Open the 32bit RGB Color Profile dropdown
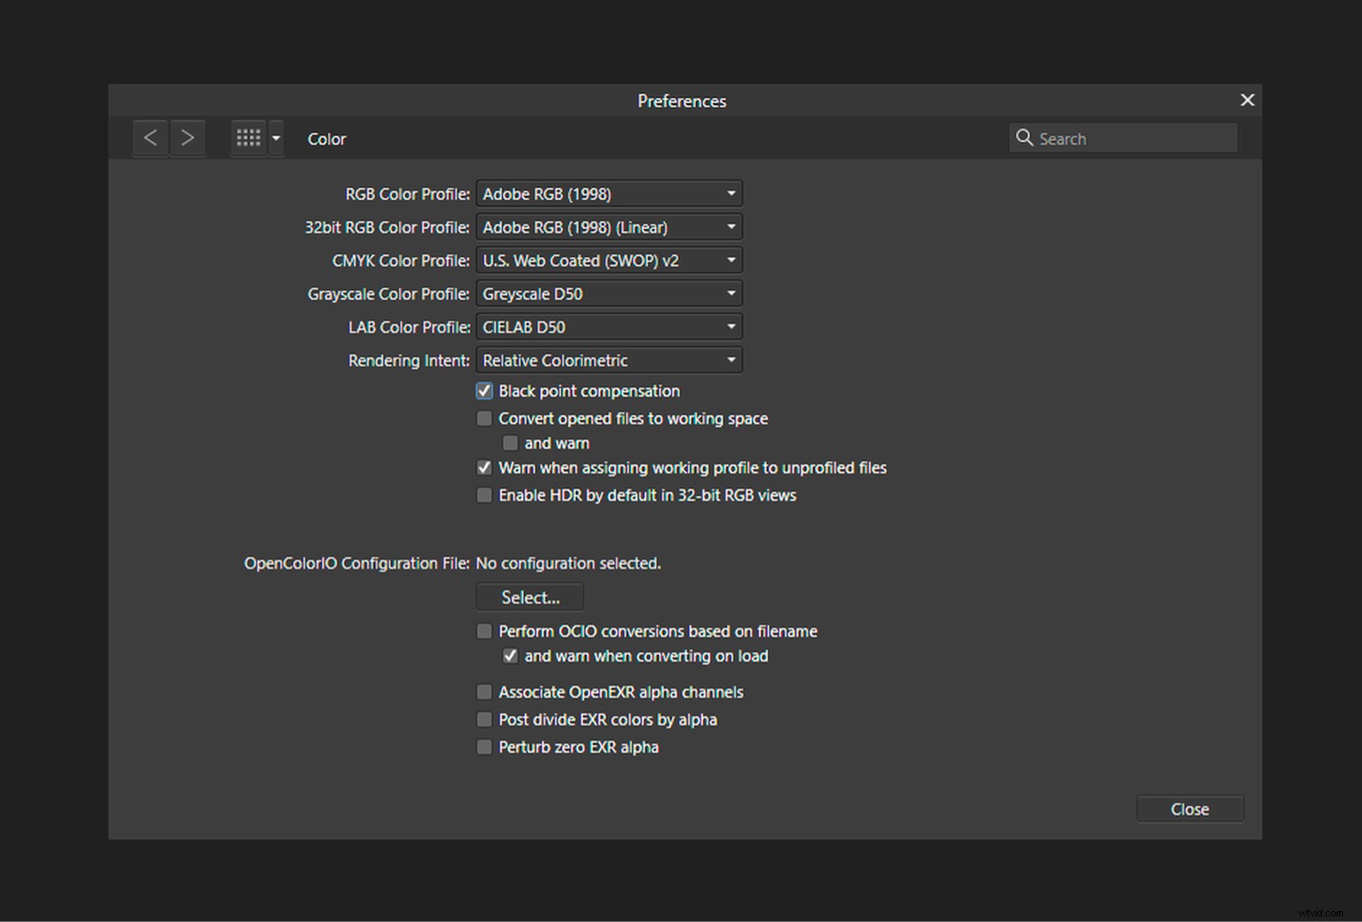Image resolution: width=1362 pixels, height=922 pixels. tap(608, 226)
